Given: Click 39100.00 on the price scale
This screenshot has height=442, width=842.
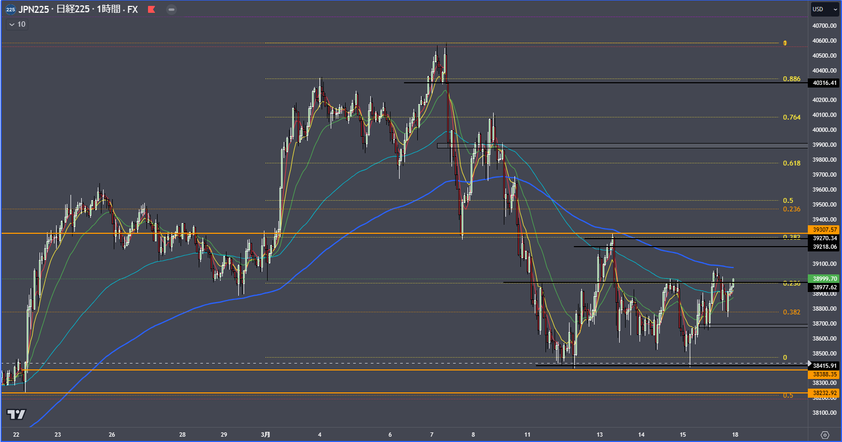Looking at the screenshot, I should [824, 264].
